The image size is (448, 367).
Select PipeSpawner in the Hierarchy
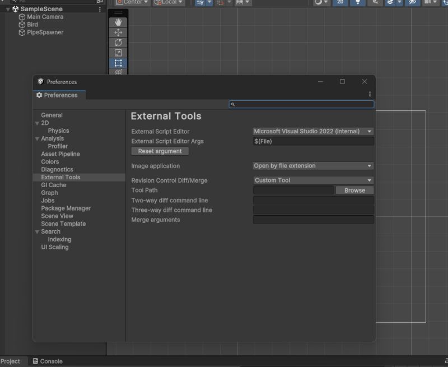point(45,32)
